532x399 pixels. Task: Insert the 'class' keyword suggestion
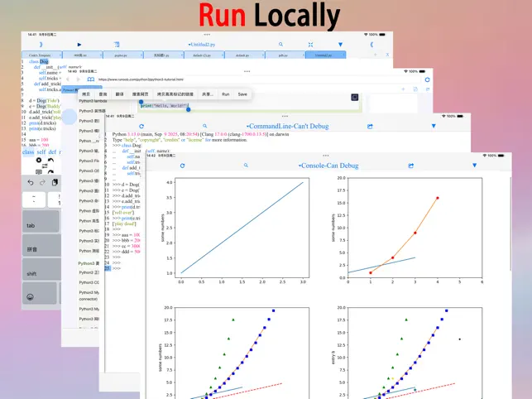28,152
